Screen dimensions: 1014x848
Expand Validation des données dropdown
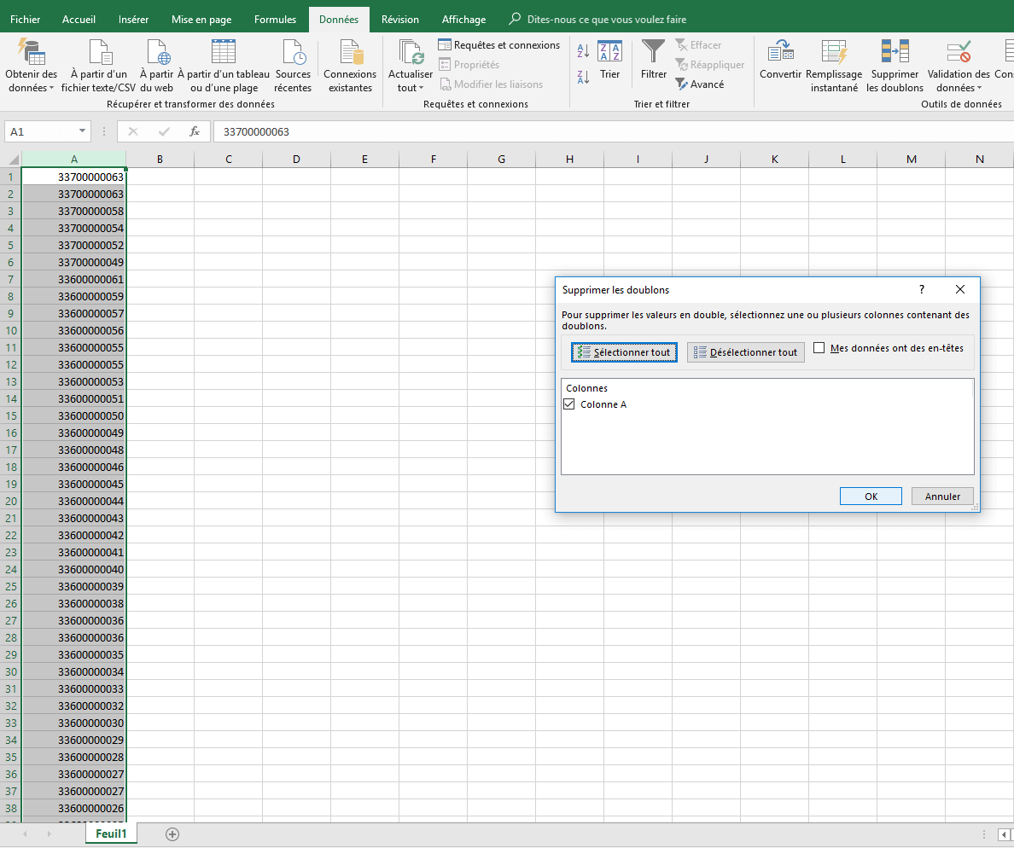979,88
